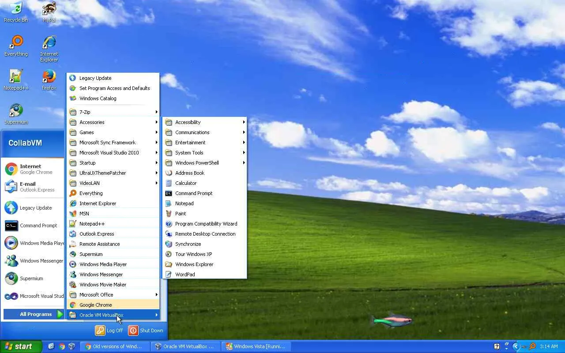The width and height of the screenshot is (565, 353).
Task: Expand the Microsoft Sync Framework folder
Action: coord(113,143)
